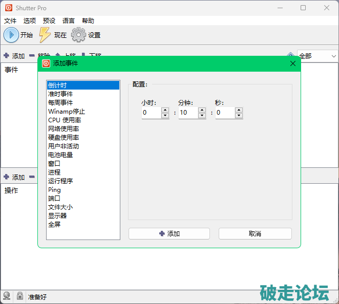
Task: Click the web interface icon in status bar
Action: (x=7, y=296)
